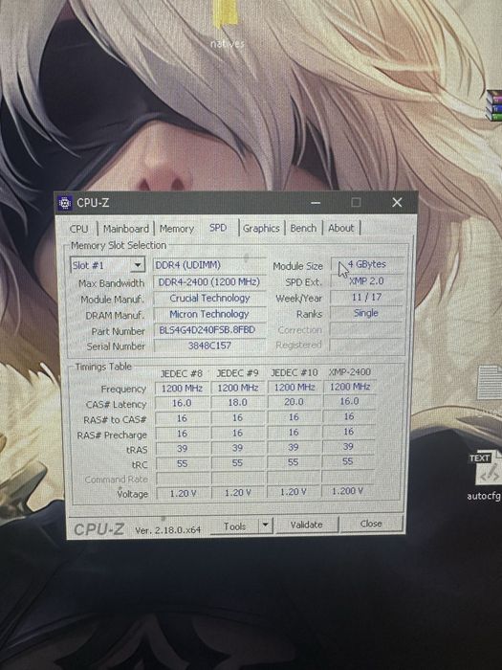Switch to the CPU tab
Image resolution: width=502 pixels, height=670 pixels.
[x=78, y=229]
